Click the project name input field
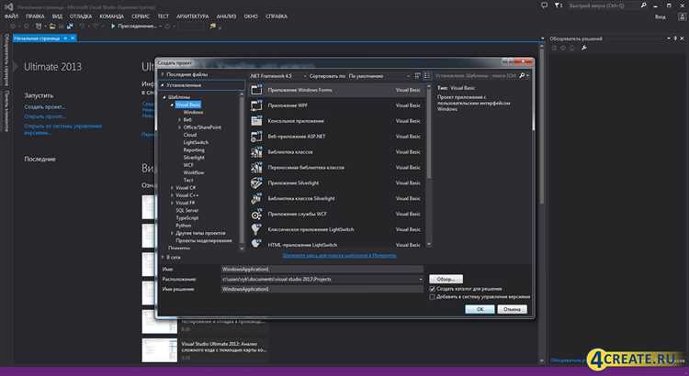 coord(322,269)
